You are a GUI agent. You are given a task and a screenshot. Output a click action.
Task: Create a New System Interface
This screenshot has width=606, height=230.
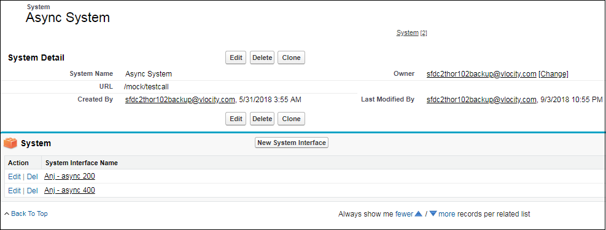(292, 143)
